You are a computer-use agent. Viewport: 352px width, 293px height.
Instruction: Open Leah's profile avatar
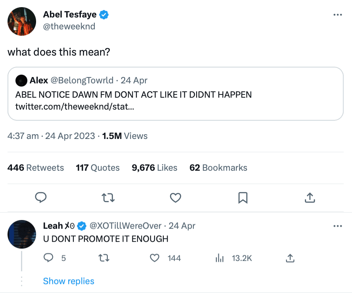[22, 234]
